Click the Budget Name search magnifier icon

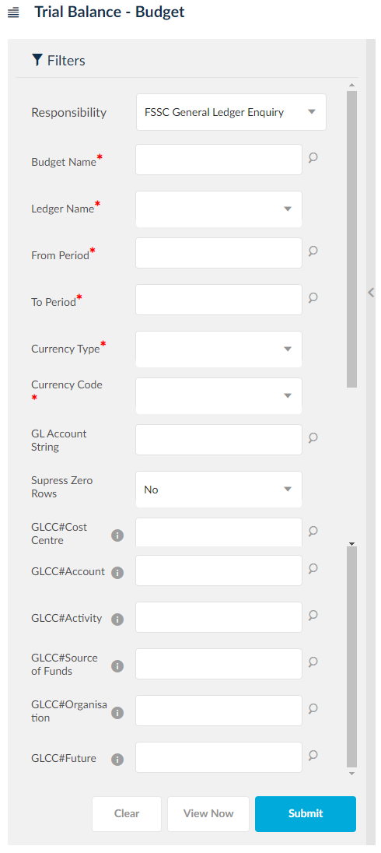313,158
